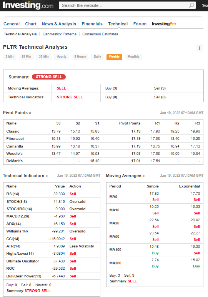Click the ATR(14) Less Volatility action
208x297 pixels.
coord(82,246)
